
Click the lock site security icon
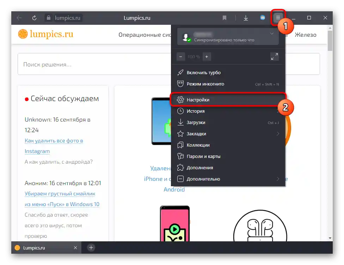[49, 18]
